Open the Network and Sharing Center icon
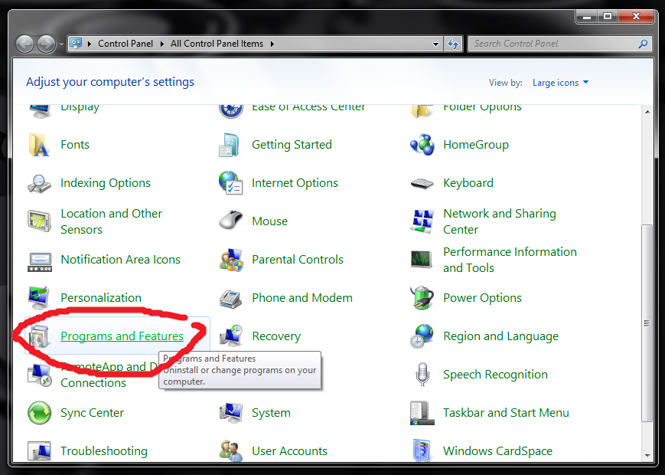Viewport: 665px width, 475px height. click(x=422, y=221)
